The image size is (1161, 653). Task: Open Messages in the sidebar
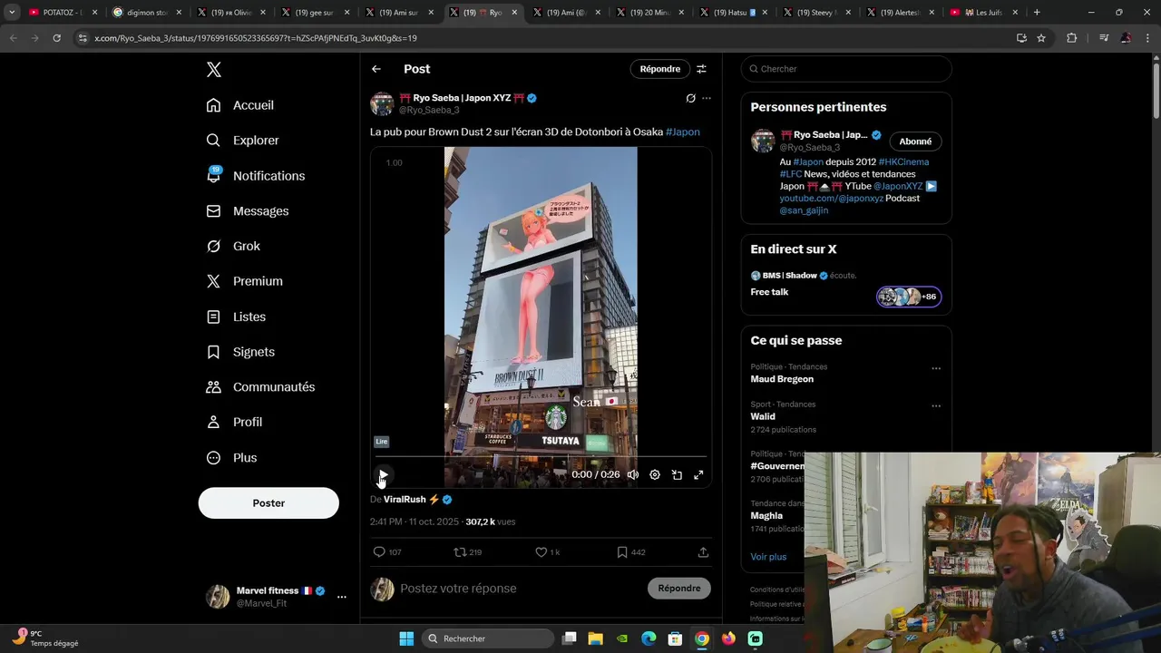pyautogui.click(x=248, y=211)
